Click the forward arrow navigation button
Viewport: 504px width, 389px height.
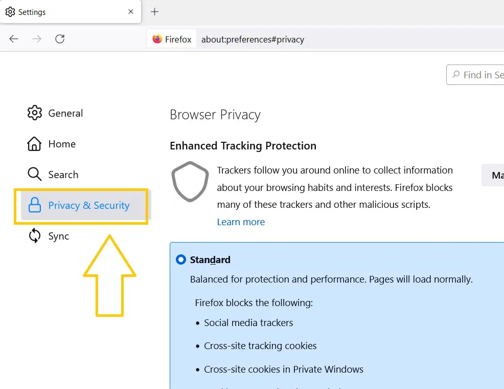(x=37, y=39)
